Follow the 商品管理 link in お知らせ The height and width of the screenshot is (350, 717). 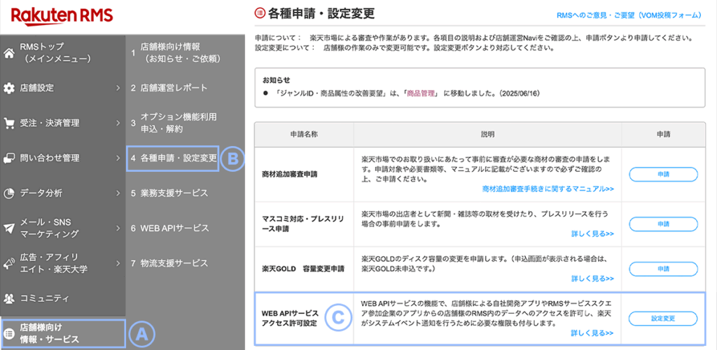[422, 93]
